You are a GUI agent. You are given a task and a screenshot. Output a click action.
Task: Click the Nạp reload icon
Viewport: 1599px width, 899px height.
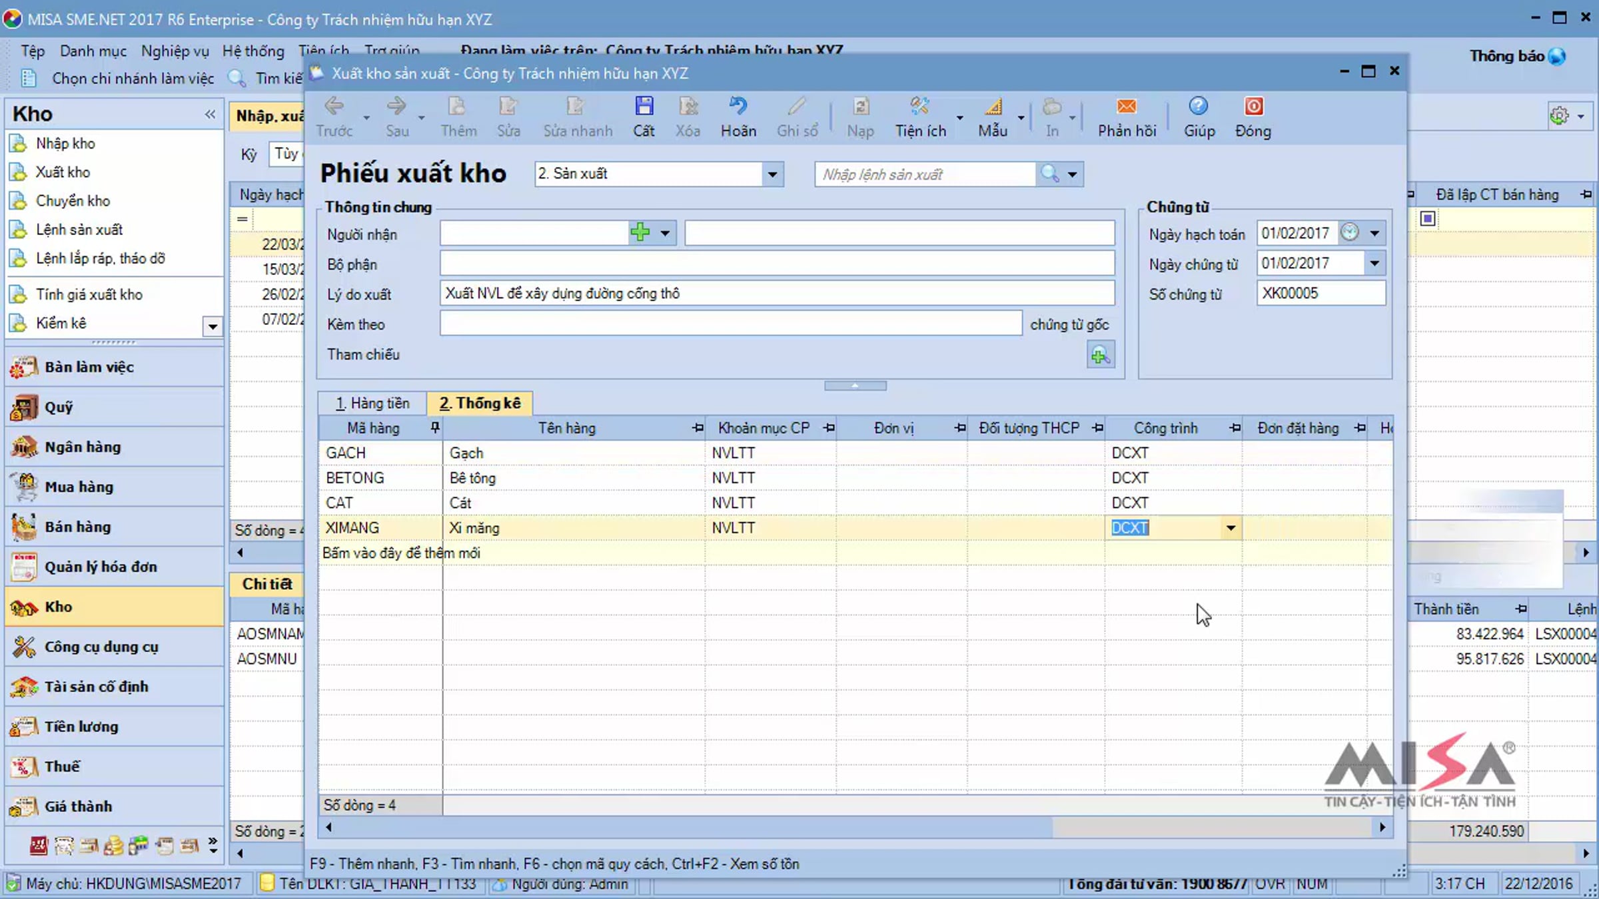(860, 107)
